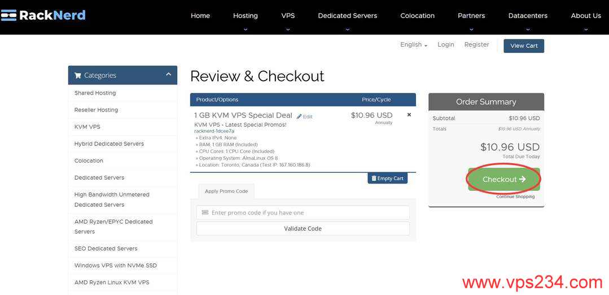Click the Location: Toronto, Canada line
This screenshot has width=609, height=295.
pyautogui.click(x=252, y=165)
